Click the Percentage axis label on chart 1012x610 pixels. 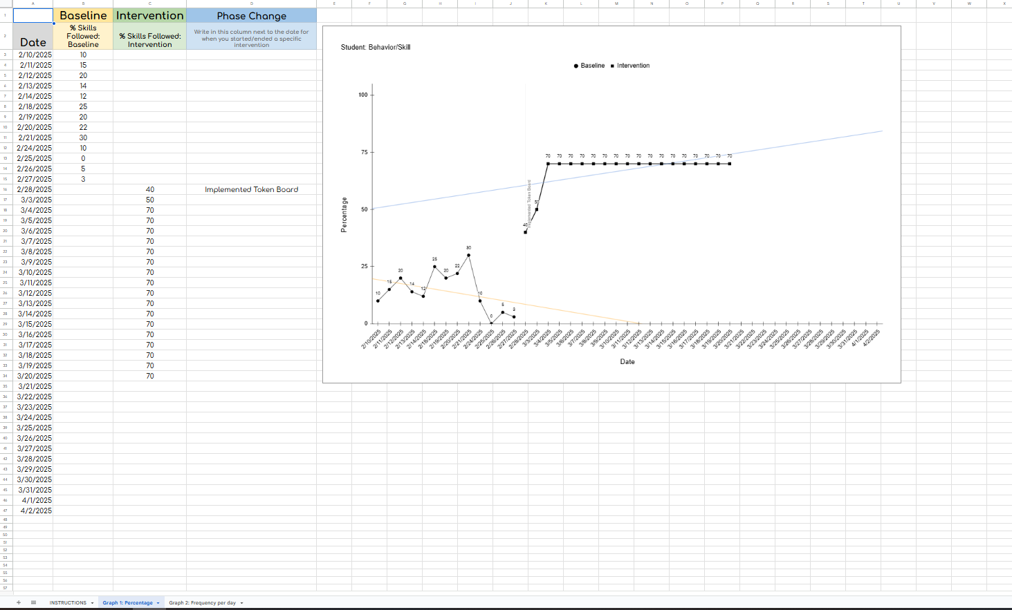[x=344, y=215]
